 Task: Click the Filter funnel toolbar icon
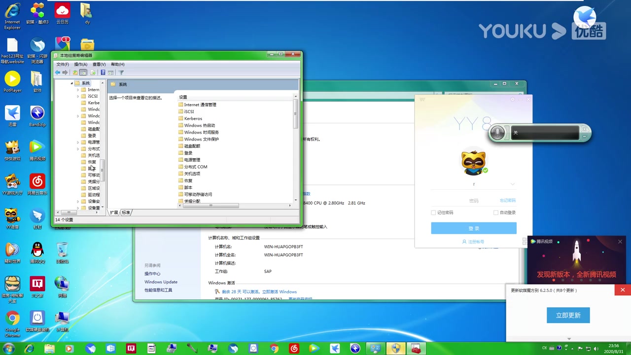point(121,72)
